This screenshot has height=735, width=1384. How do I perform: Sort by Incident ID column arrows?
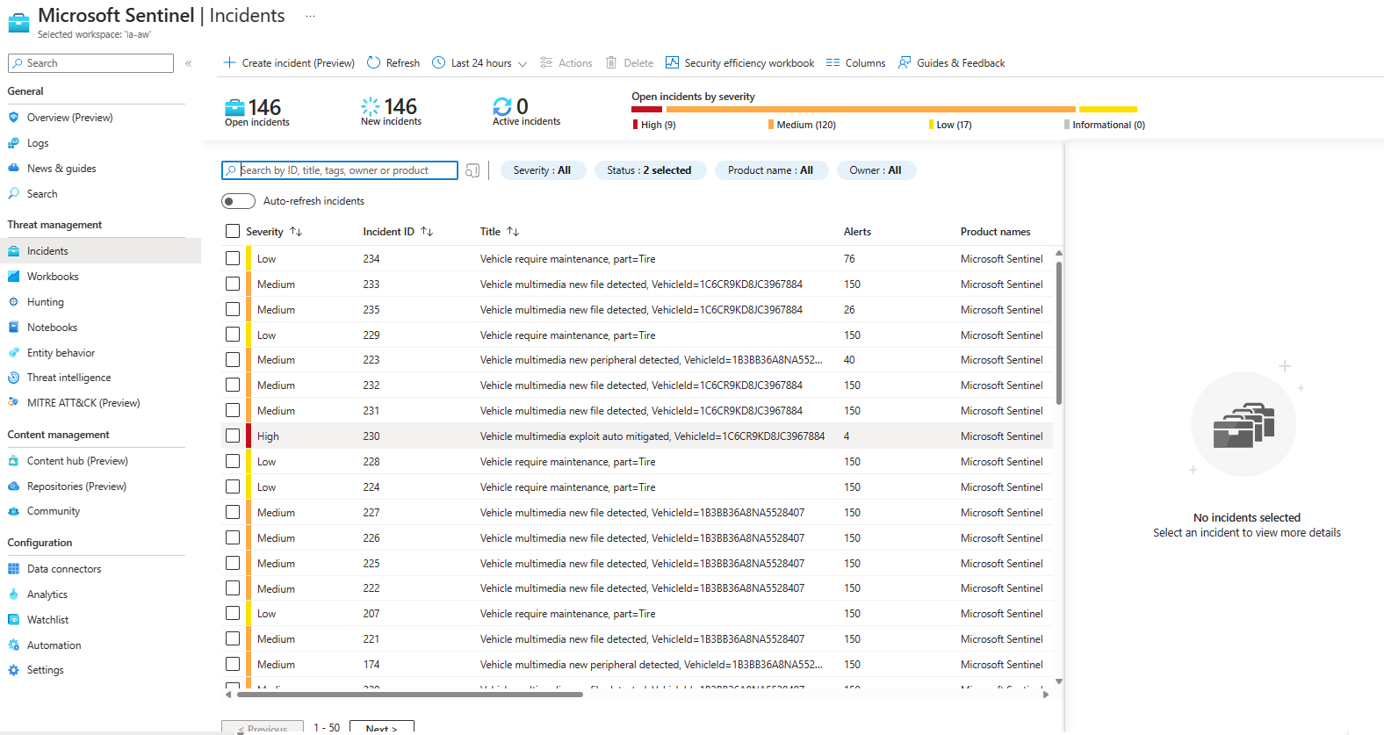click(x=427, y=232)
